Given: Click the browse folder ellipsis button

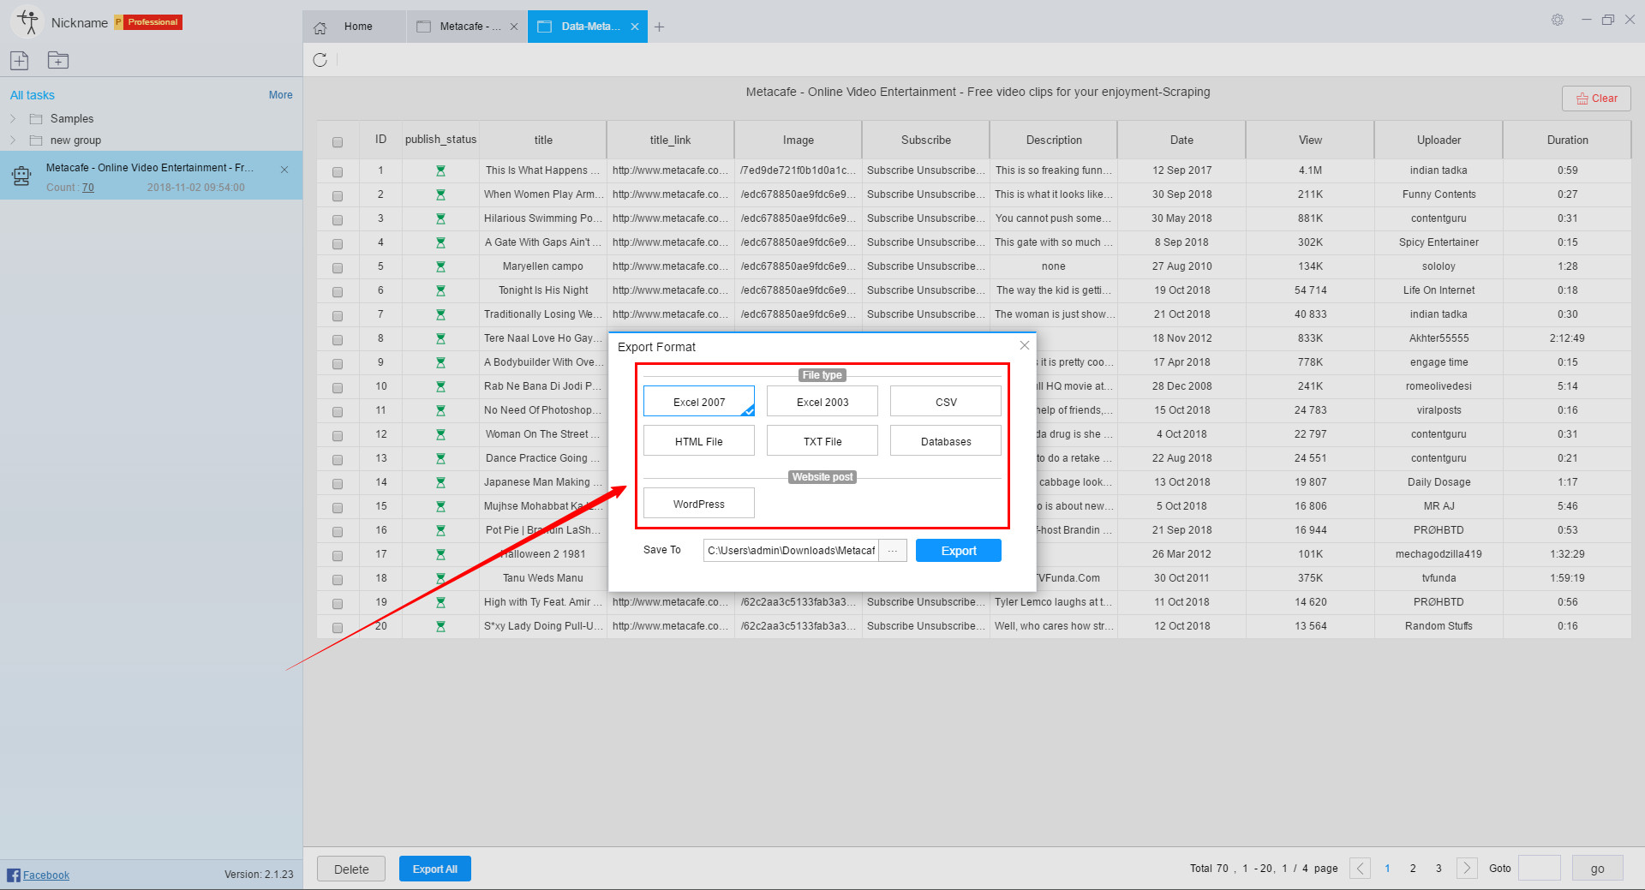Looking at the screenshot, I should click(x=892, y=551).
